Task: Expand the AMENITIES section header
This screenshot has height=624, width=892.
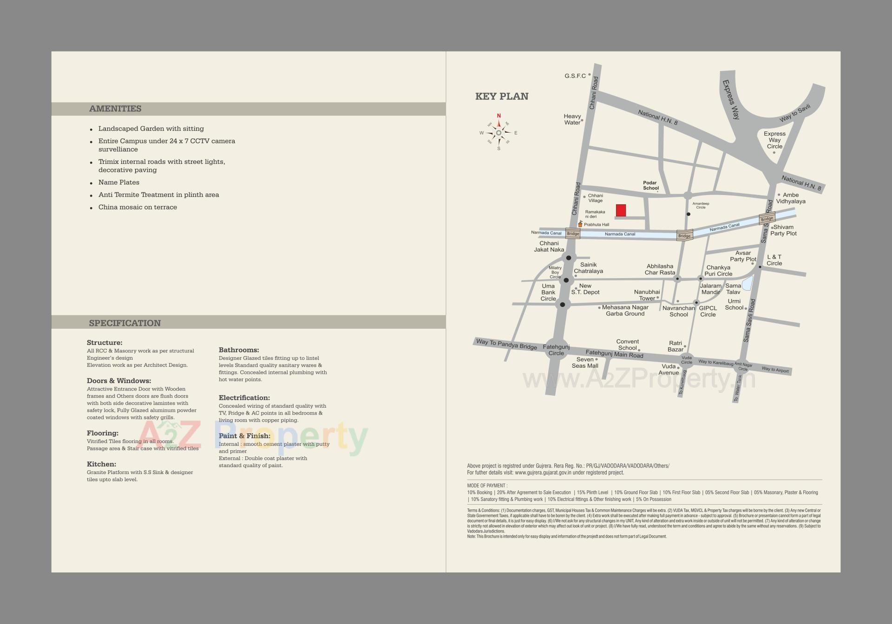Action: [115, 109]
